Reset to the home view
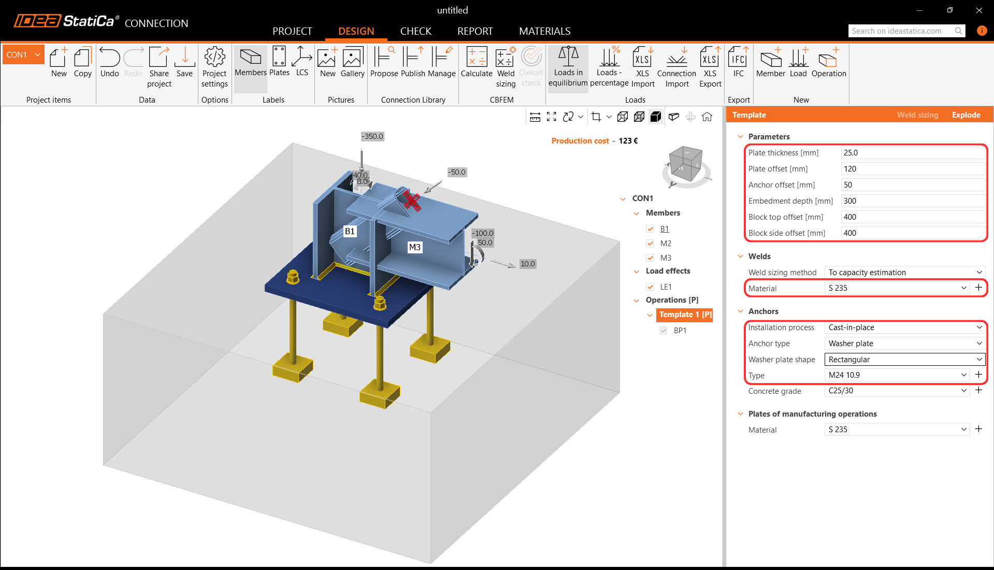The height and width of the screenshot is (570, 994). (x=707, y=117)
